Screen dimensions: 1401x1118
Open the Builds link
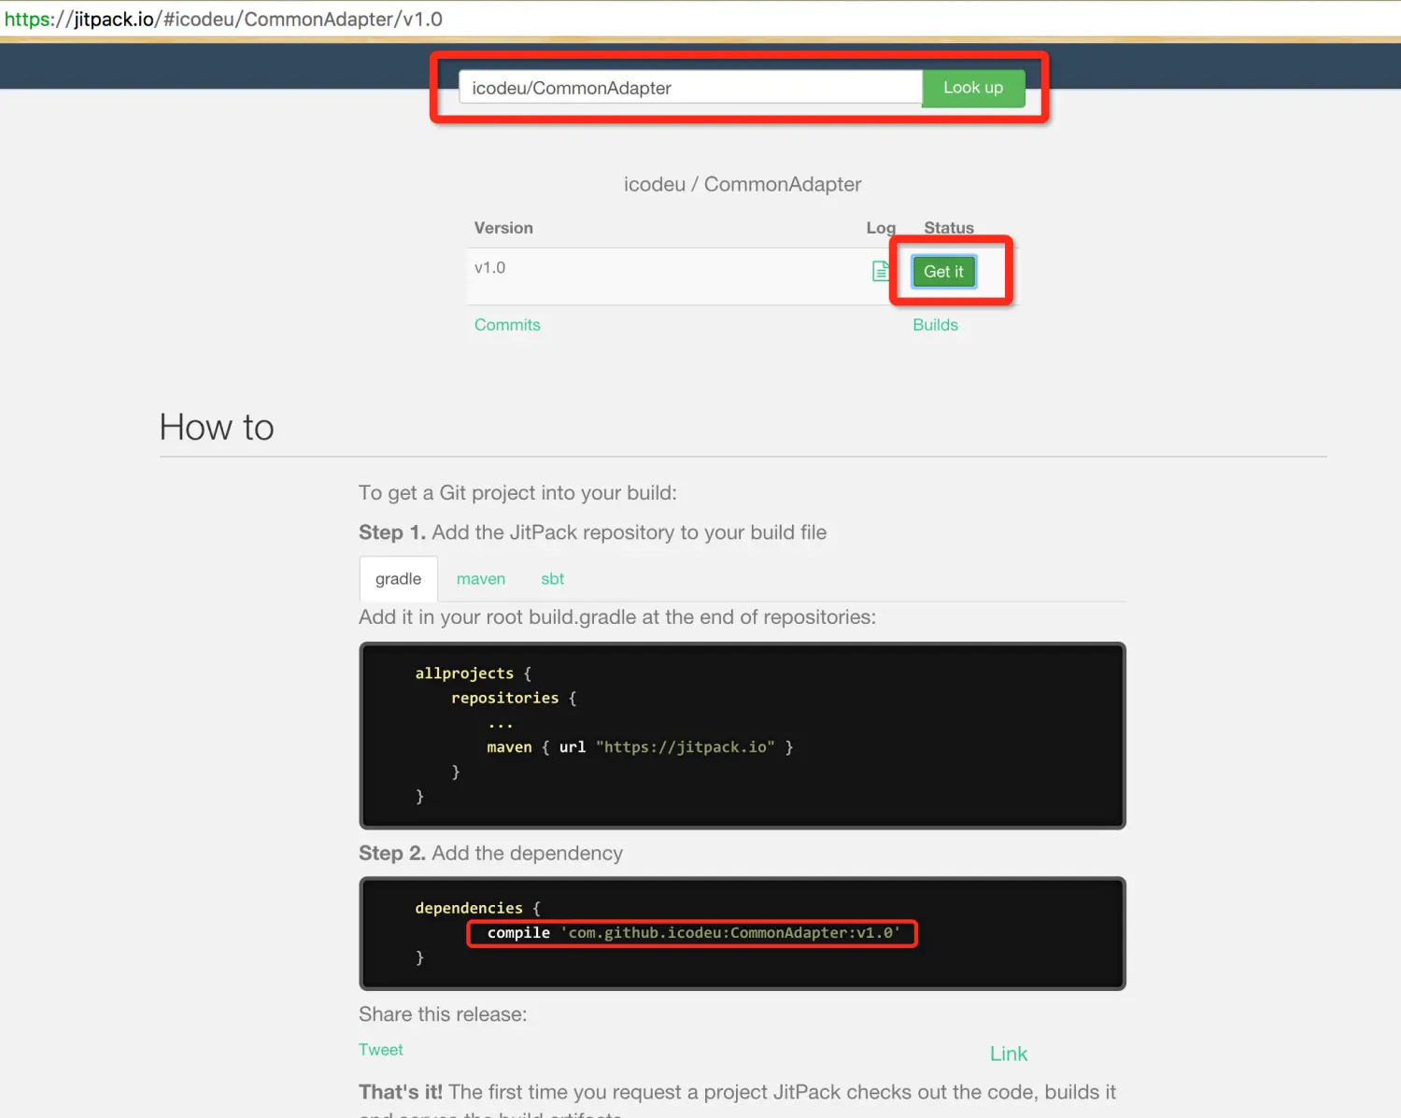[935, 325]
